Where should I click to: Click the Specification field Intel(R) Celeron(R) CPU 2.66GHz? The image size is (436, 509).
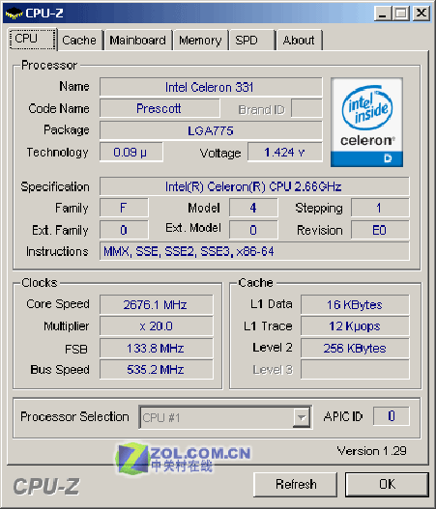pyautogui.click(x=254, y=186)
